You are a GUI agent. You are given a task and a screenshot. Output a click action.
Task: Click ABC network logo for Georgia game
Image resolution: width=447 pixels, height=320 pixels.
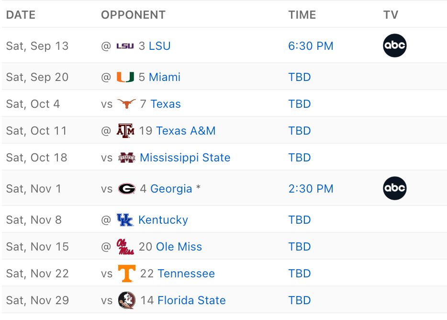point(395,189)
